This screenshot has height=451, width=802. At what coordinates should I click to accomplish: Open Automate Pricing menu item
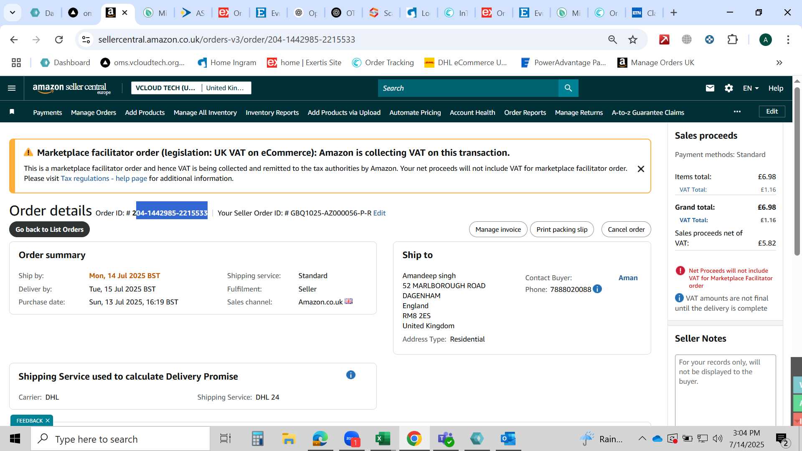(x=415, y=112)
